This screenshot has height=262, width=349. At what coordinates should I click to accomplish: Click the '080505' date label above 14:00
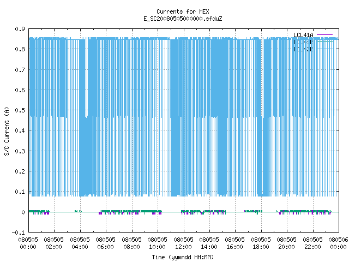click(x=209, y=240)
